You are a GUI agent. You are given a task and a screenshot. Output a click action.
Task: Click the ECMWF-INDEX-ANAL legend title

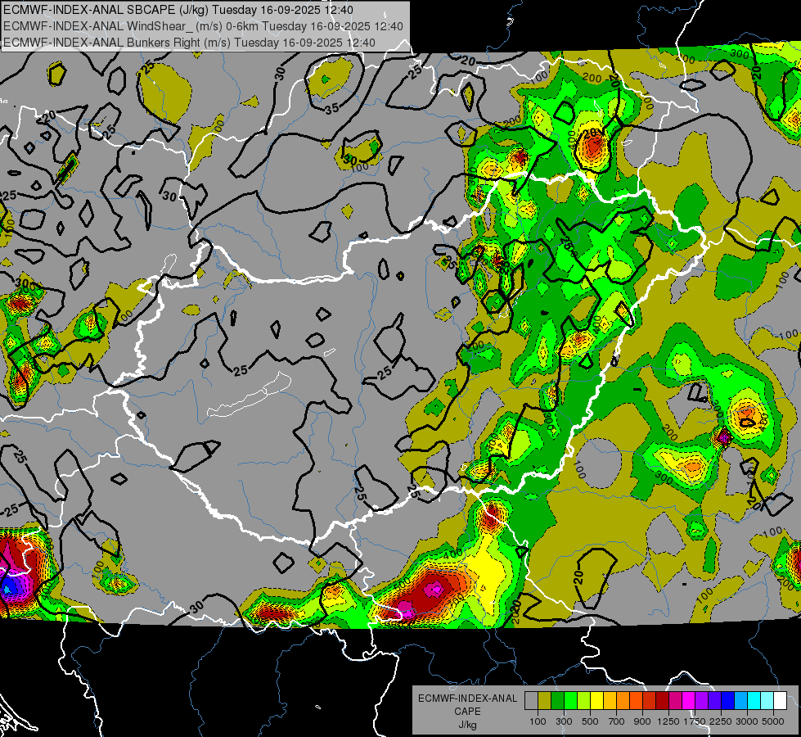(468, 699)
